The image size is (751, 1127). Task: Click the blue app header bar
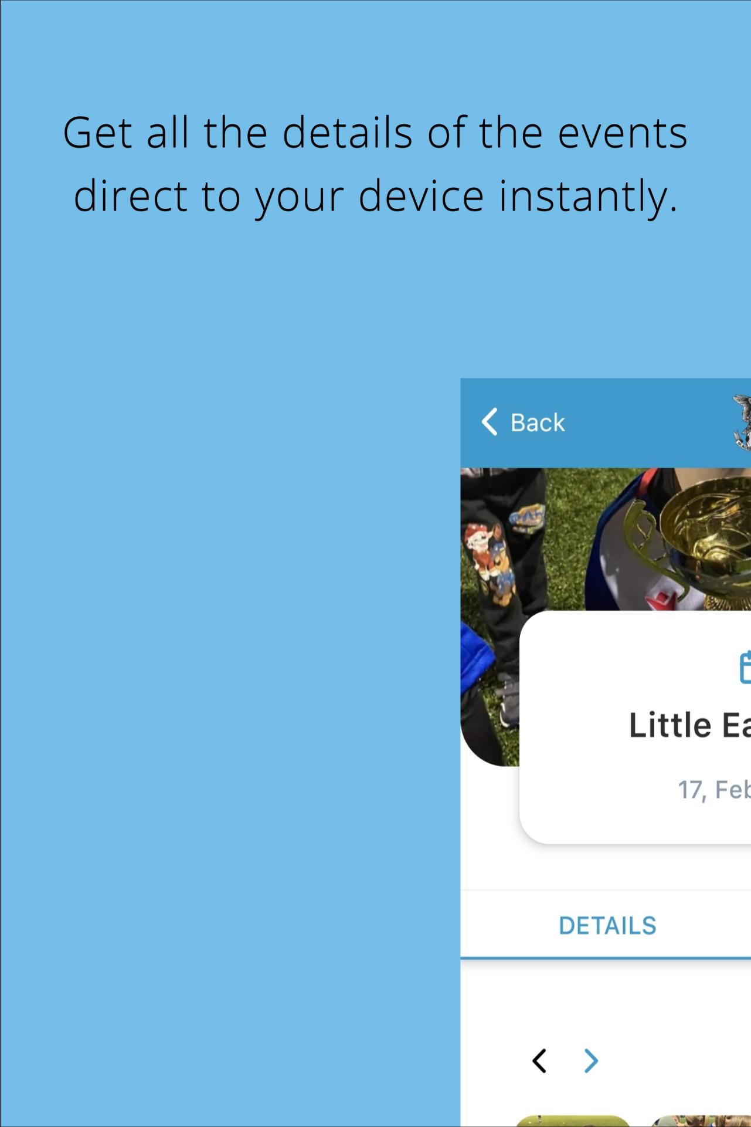pos(606,423)
